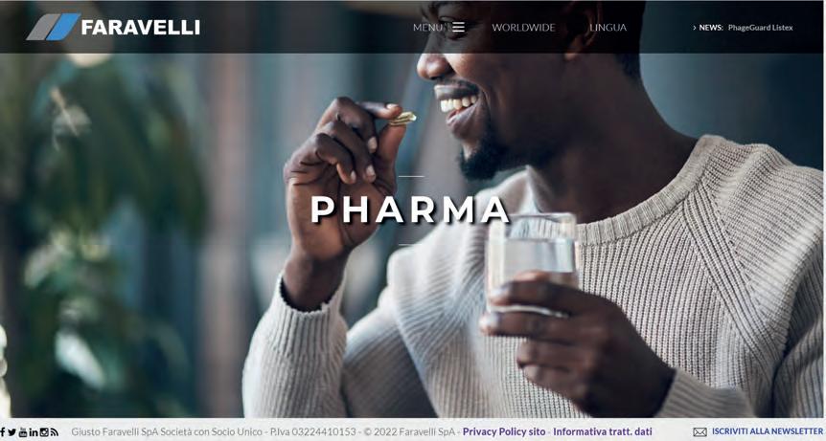This screenshot has width=826, height=441.
Task: Open the Twitter bird icon
Action: (x=11, y=432)
